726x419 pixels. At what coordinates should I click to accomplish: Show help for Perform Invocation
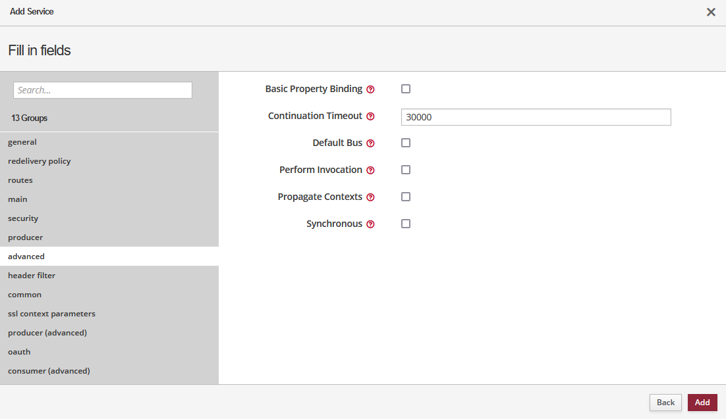[x=370, y=170]
